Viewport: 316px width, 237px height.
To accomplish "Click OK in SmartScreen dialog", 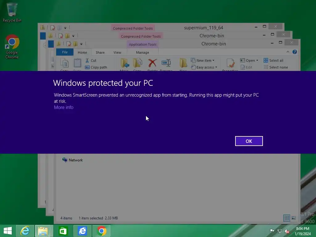I will pos(249,141).
